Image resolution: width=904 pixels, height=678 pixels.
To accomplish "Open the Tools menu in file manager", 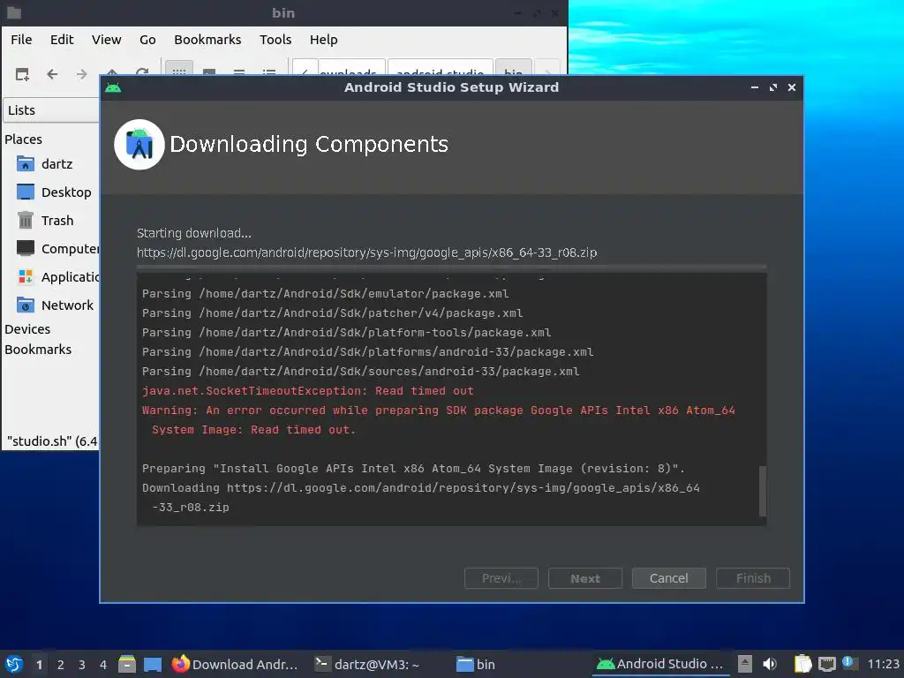I will pos(275,40).
